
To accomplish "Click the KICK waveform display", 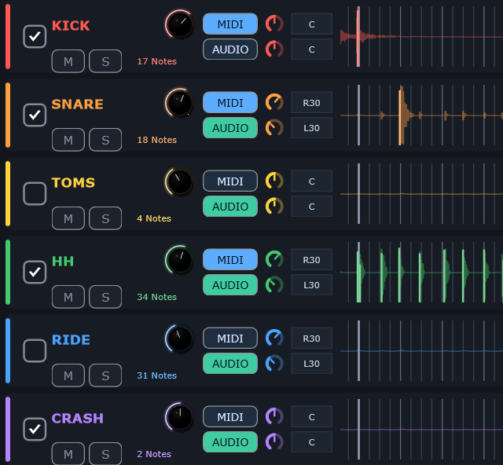I will pyautogui.click(x=421, y=37).
